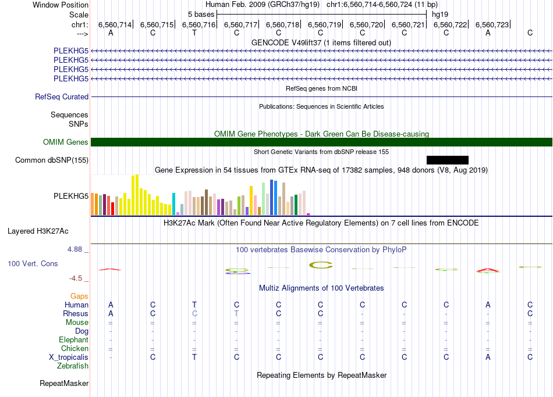This screenshot has width=553, height=397.
Task: Click the chr1:6,560,714-6,560,724 (11 bp) position text
Action: click(x=382, y=5)
